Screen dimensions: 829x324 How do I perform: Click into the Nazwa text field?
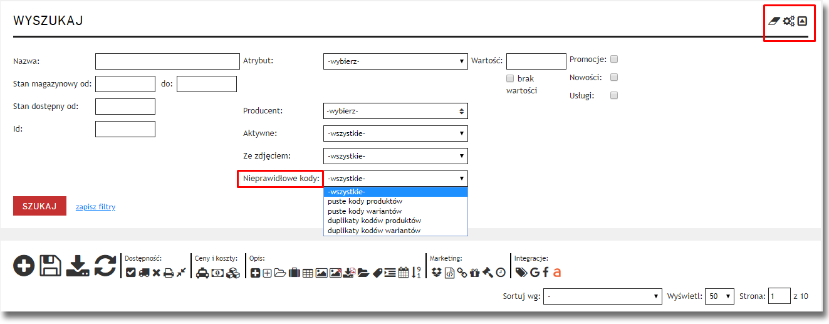pyautogui.click(x=164, y=61)
